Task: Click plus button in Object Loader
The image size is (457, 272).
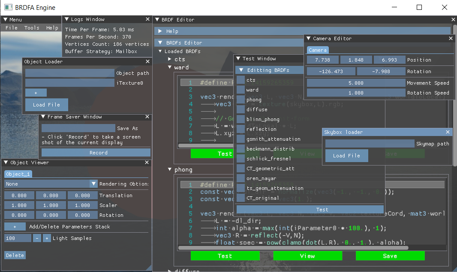Action: (x=36, y=93)
